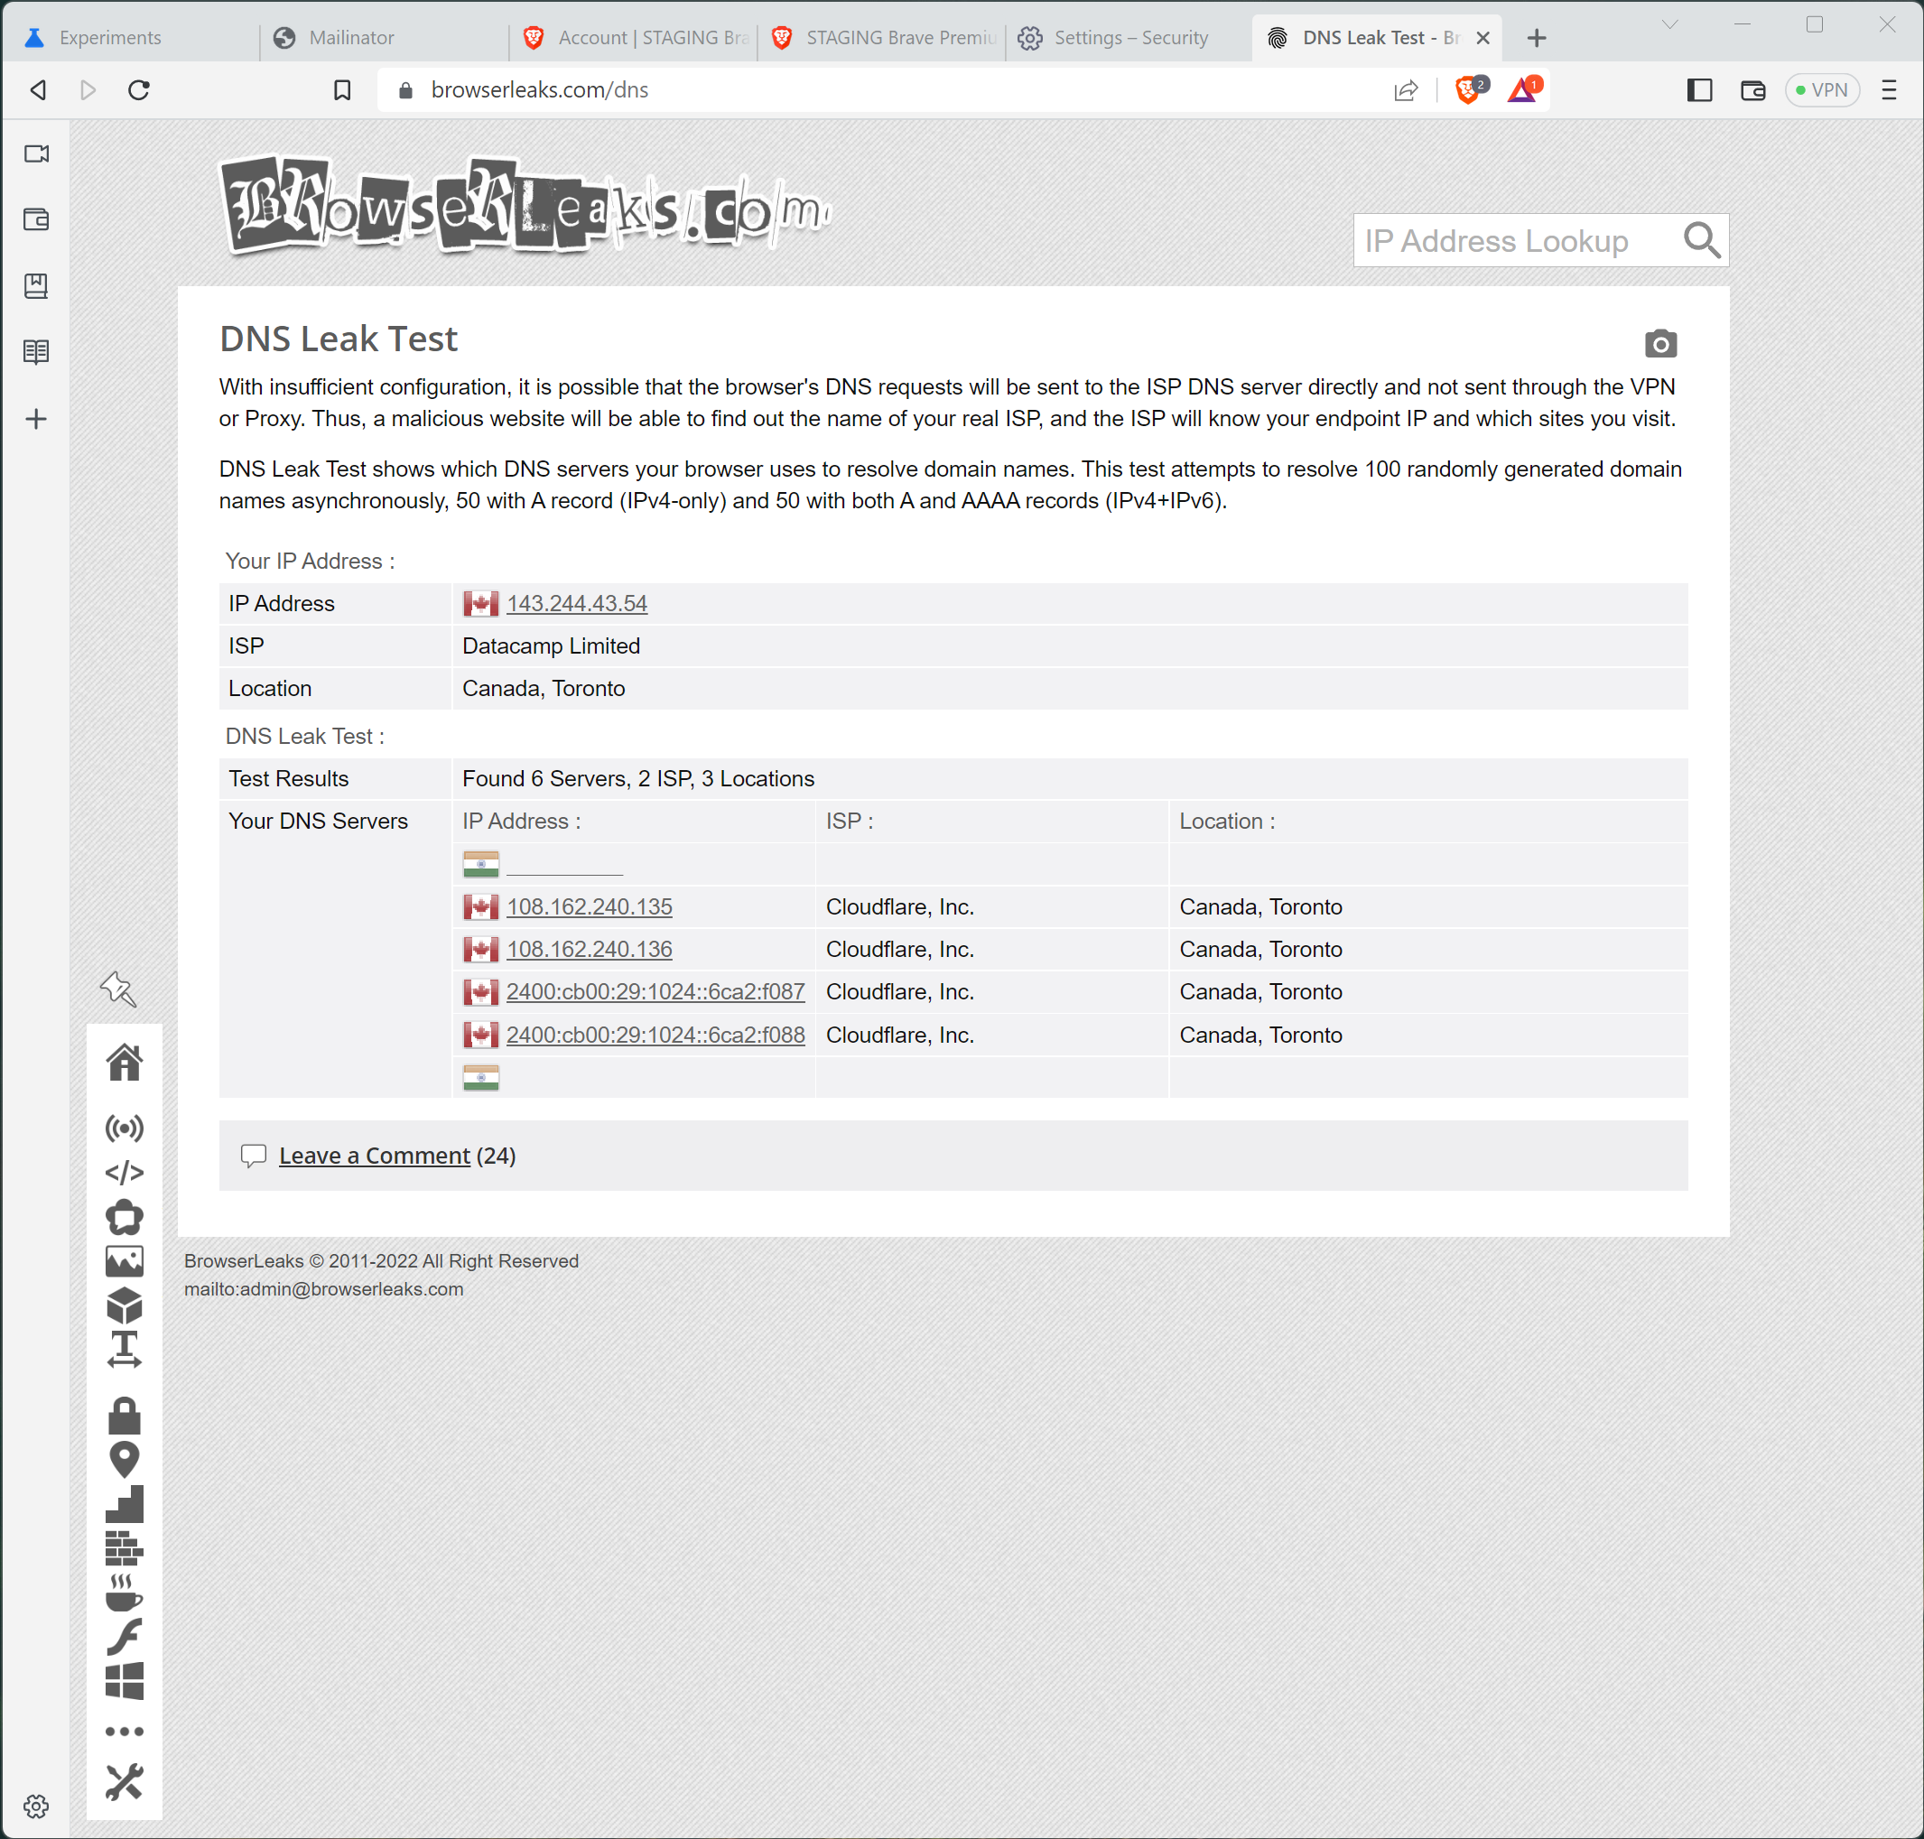Image resolution: width=1924 pixels, height=1839 pixels.
Task: Select the Fonts fingerprinting test icon
Action: click(125, 1350)
